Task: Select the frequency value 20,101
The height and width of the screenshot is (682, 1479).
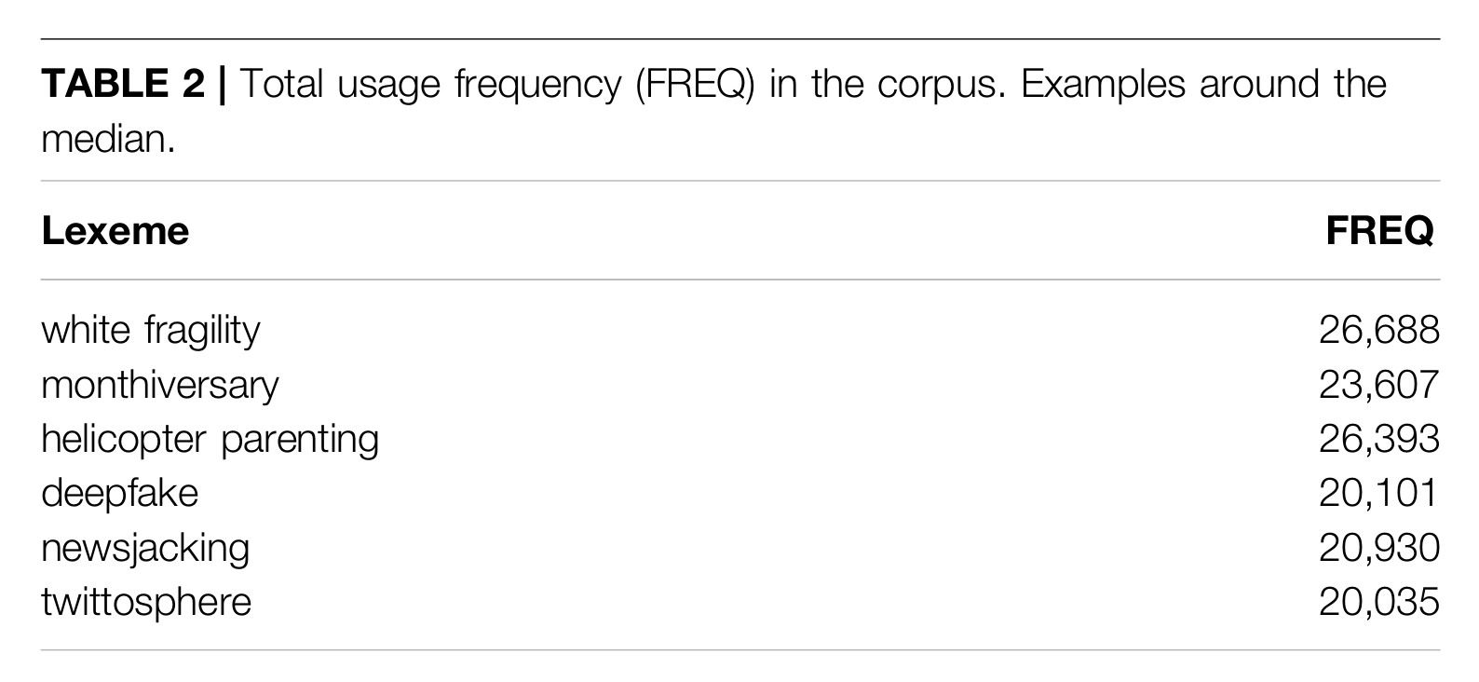Action: coord(1378,493)
